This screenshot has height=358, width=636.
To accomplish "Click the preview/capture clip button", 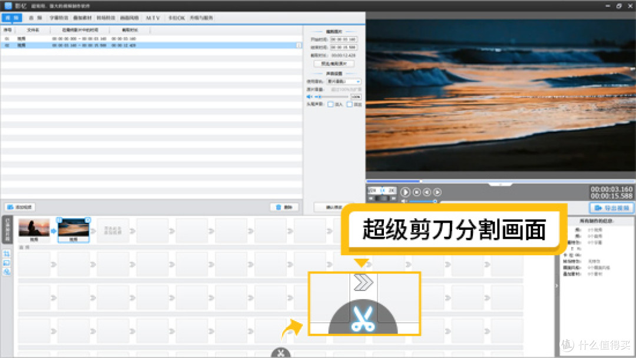I will coord(334,63).
